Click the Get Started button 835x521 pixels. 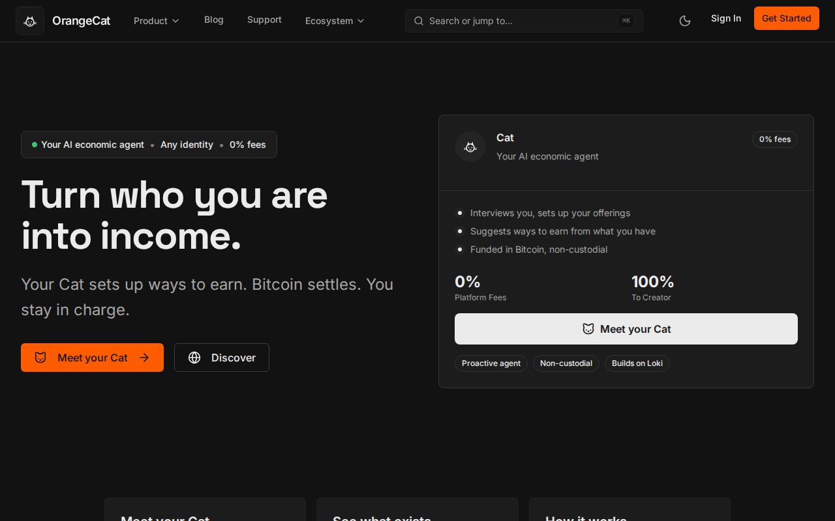point(787,18)
